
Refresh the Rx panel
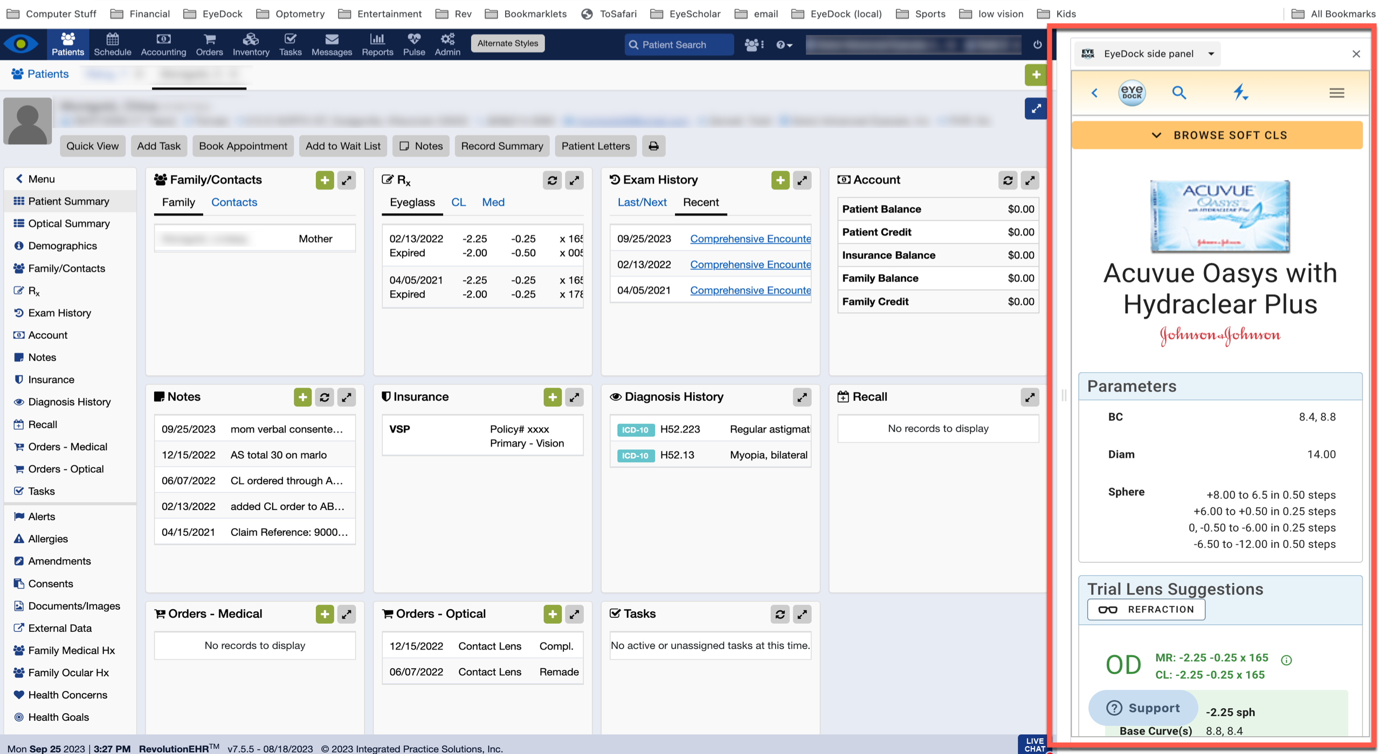(x=552, y=180)
